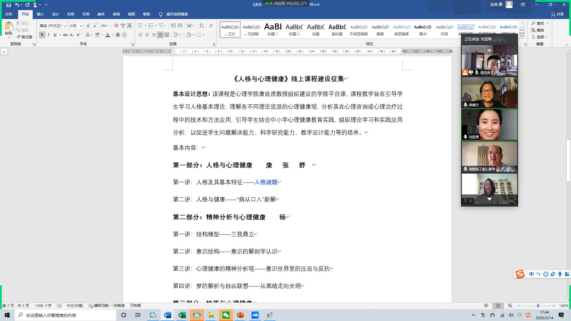Image resolution: width=571 pixels, height=321 pixels.
Task: Click the 共享 (Share) button
Action: (557, 14)
